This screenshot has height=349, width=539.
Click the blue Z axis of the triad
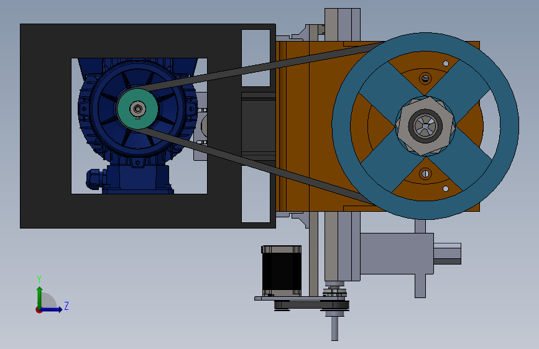(x=52, y=309)
